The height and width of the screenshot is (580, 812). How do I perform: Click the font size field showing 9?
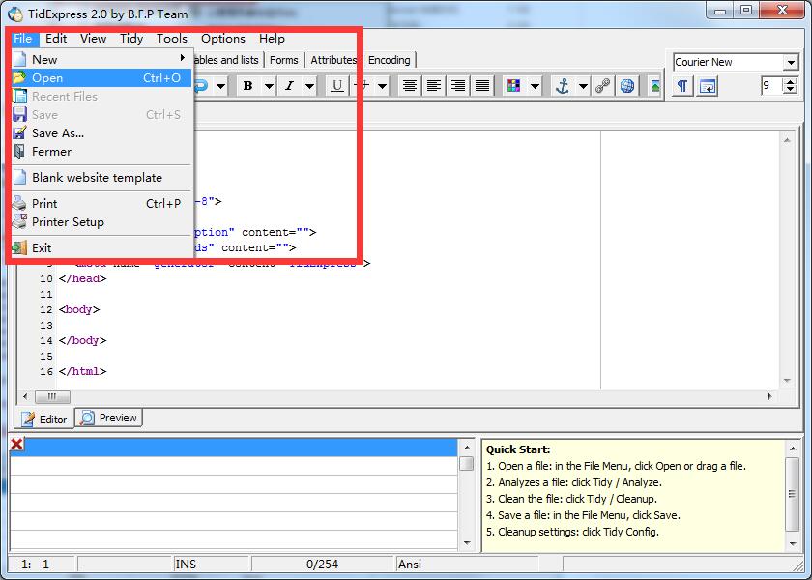pyautogui.click(x=771, y=85)
